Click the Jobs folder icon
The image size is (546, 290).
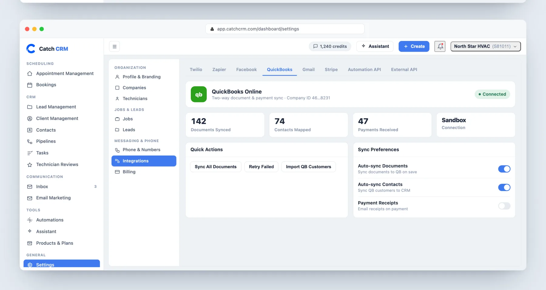117,119
